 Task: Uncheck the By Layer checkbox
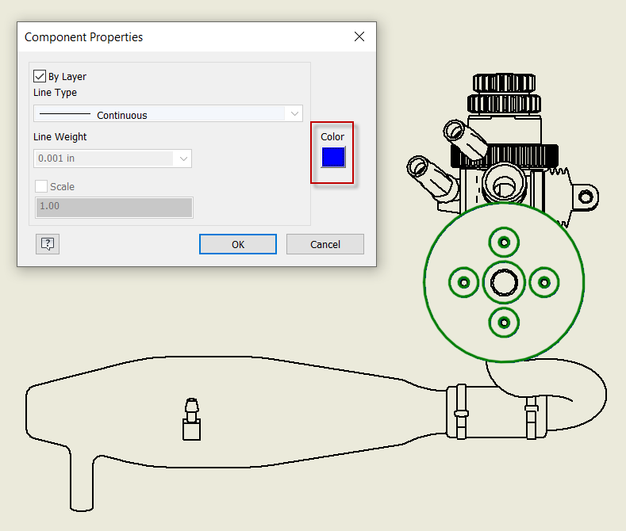click(x=40, y=76)
